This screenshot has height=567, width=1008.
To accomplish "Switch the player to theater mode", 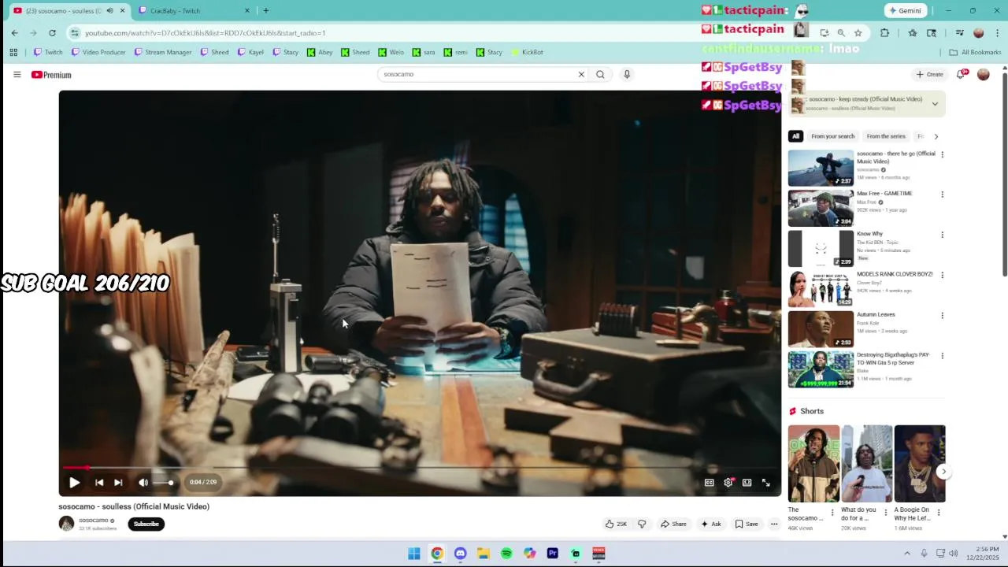I will [747, 482].
